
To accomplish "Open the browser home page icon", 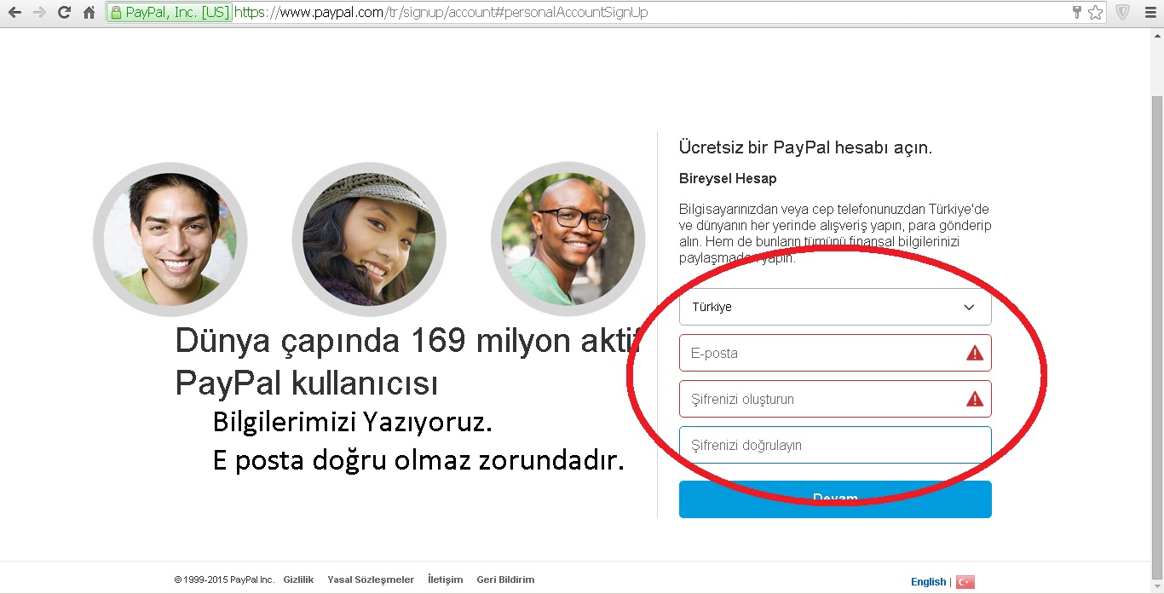I will tap(89, 13).
